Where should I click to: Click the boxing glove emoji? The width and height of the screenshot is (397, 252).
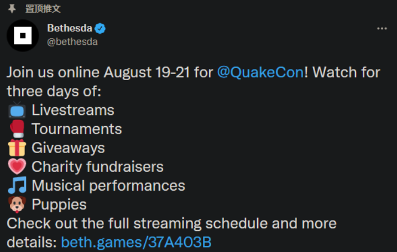[17, 129]
